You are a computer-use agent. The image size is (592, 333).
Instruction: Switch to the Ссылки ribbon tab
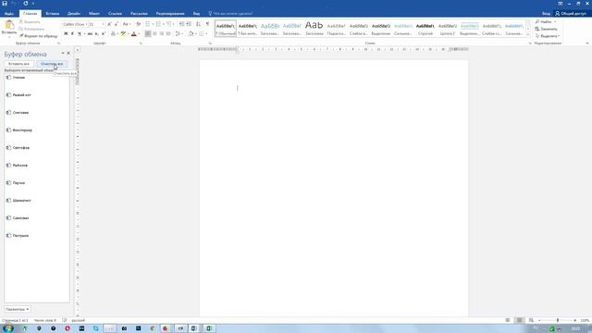(x=115, y=14)
